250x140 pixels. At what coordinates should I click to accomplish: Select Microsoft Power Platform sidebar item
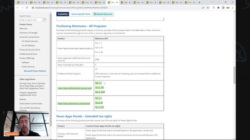click(x=35, y=71)
